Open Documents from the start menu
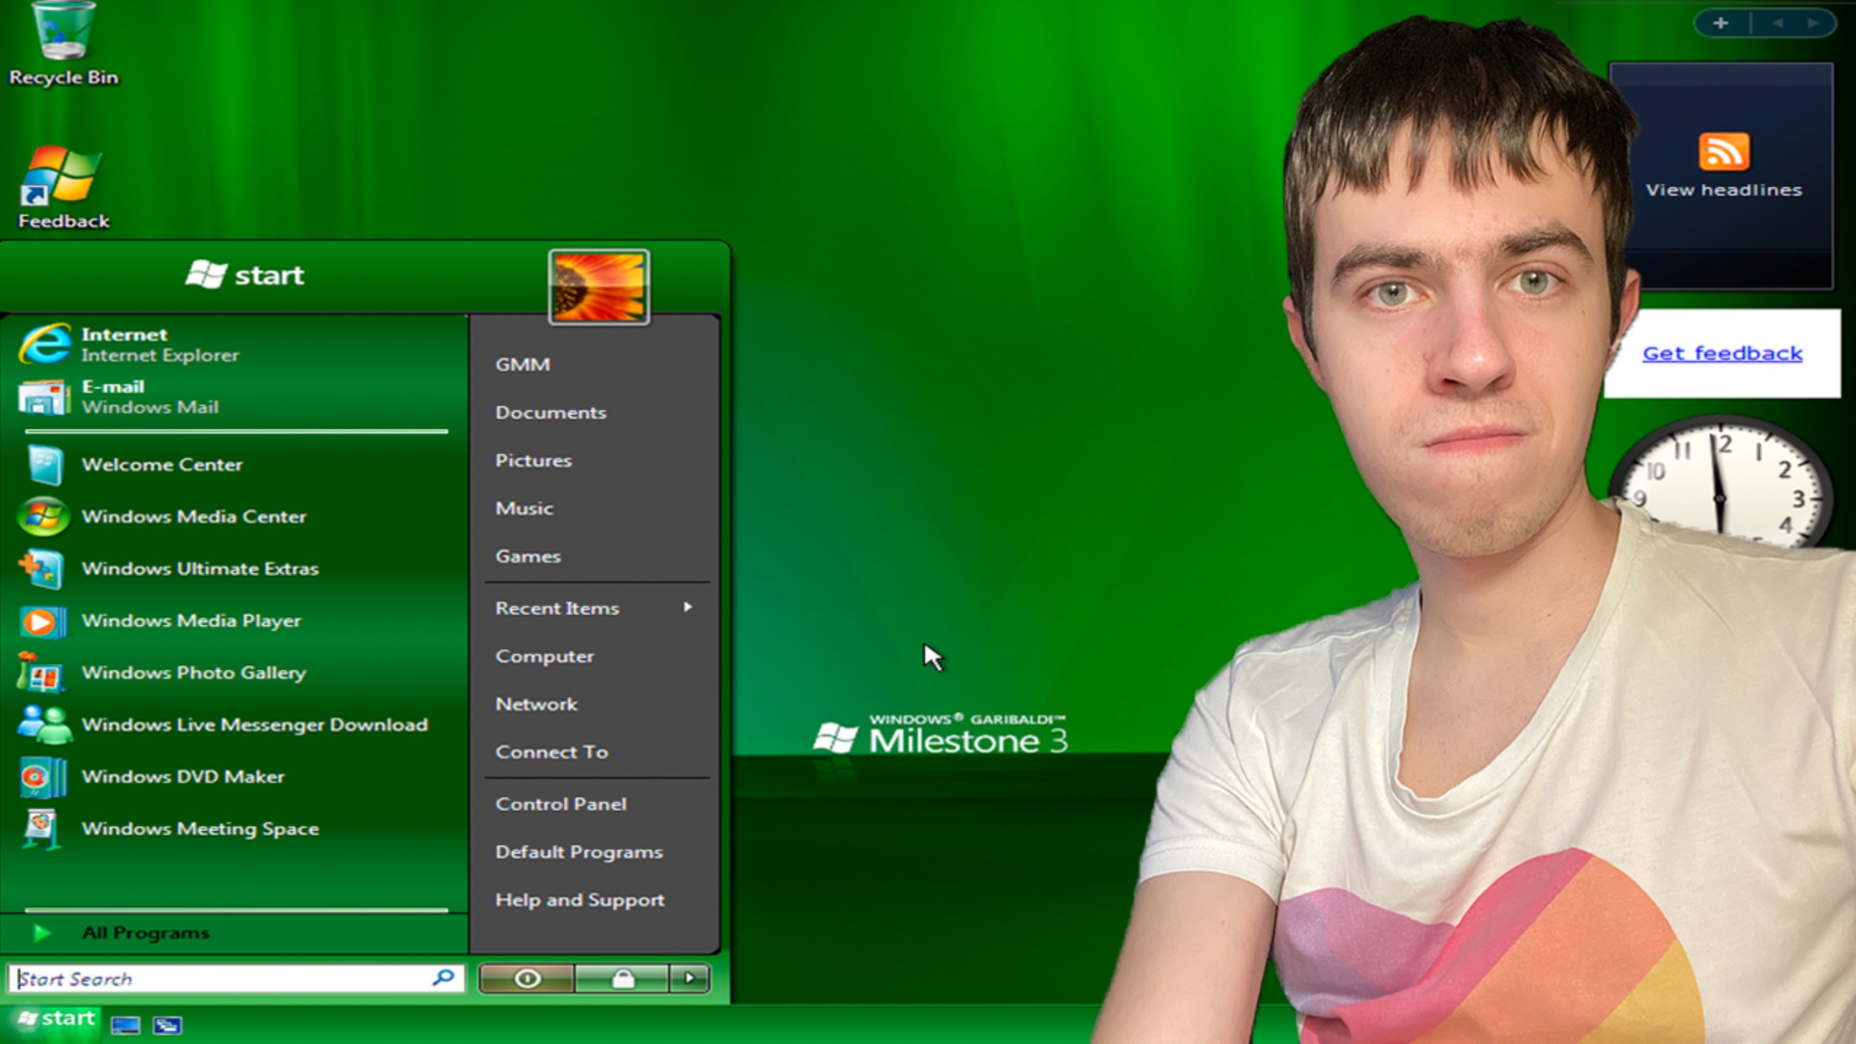 tap(550, 413)
